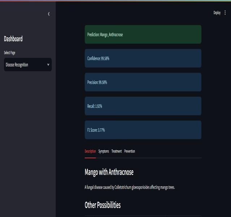Click the Mango with Anthracnose heading
Screen dimensions: 231x217
(109, 173)
